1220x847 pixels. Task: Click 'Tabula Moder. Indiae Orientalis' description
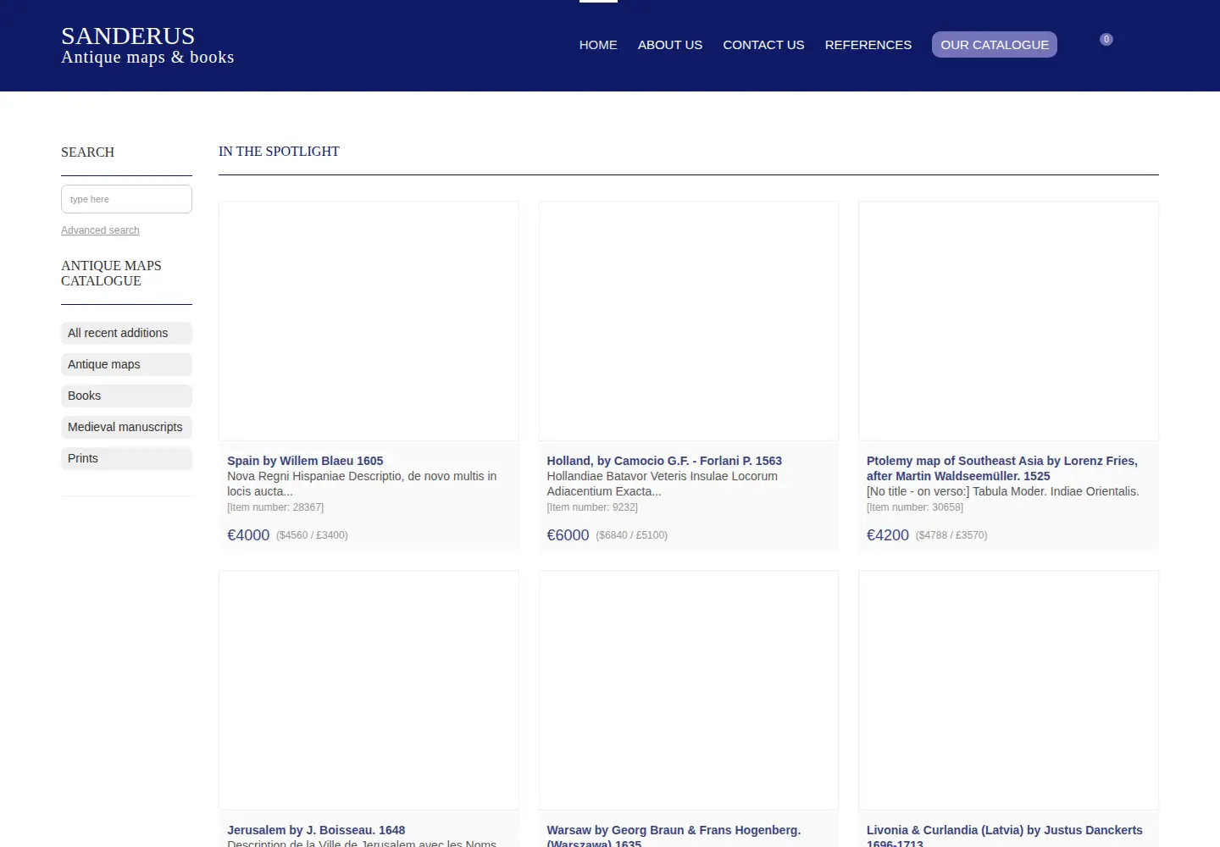pyautogui.click(x=1003, y=491)
